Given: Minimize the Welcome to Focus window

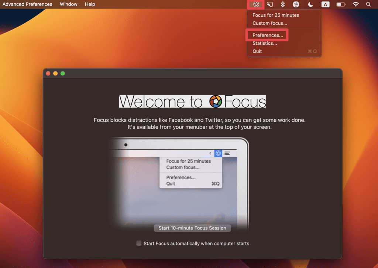Looking at the screenshot, I should 55,74.
